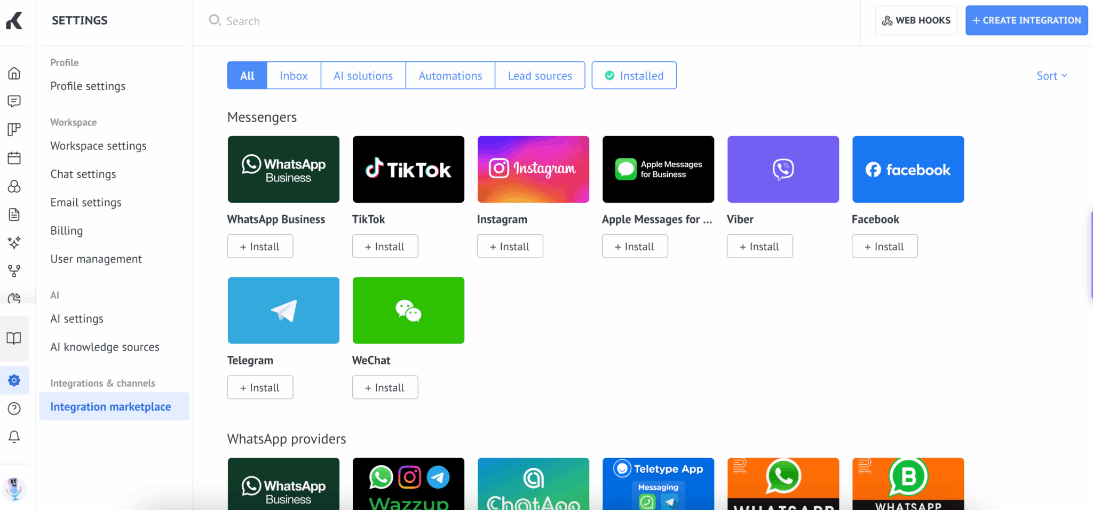The image size is (1093, 510).
Task: Open the open book icon in sidebar
Action: (14, 338)
